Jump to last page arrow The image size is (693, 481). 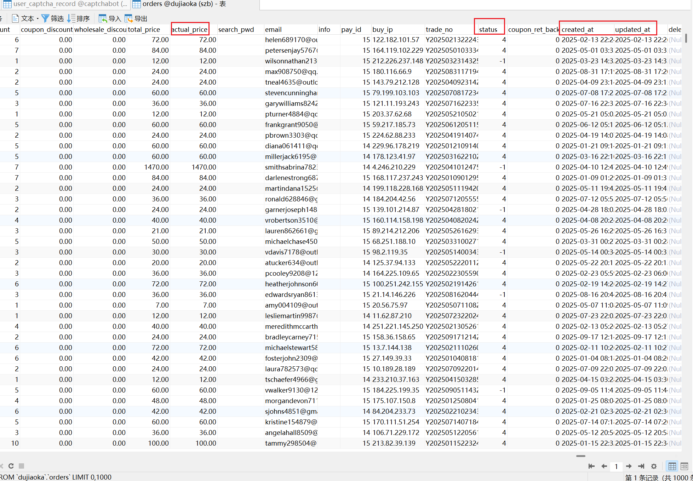click(641, 466)
